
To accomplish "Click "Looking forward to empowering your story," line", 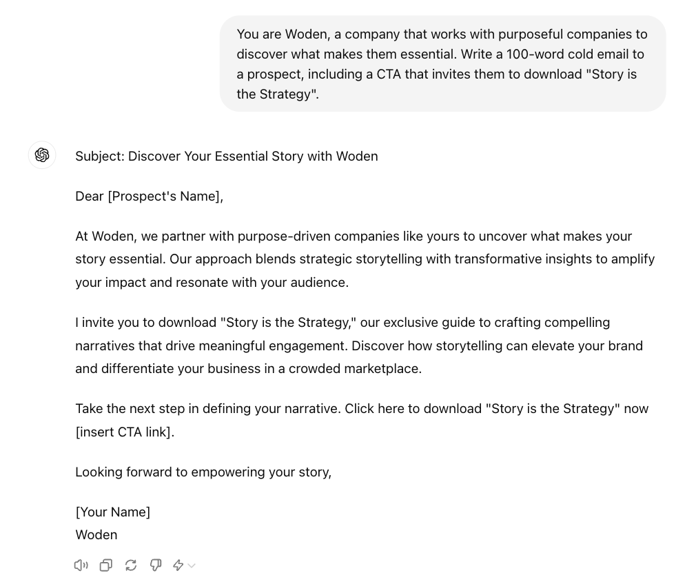I will tap(203, 472).
